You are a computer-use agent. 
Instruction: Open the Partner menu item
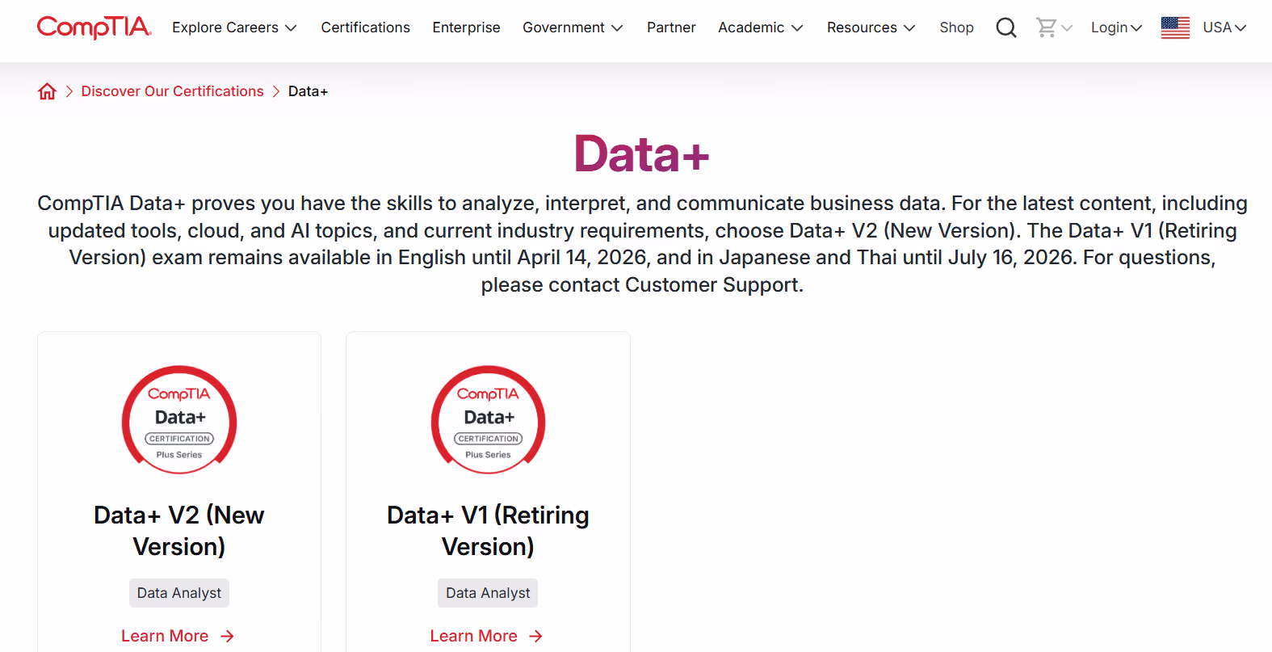[671, 27]
